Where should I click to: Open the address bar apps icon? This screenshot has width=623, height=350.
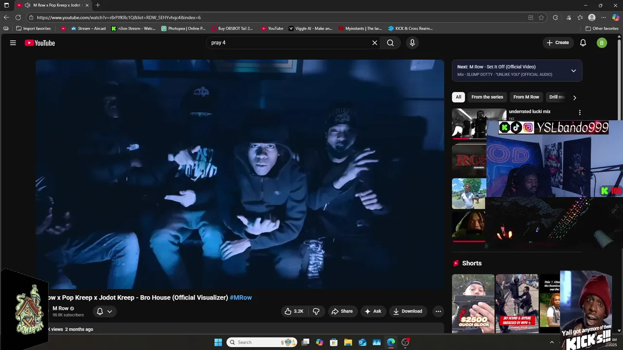pyautogui.click(x=531, y=17)
